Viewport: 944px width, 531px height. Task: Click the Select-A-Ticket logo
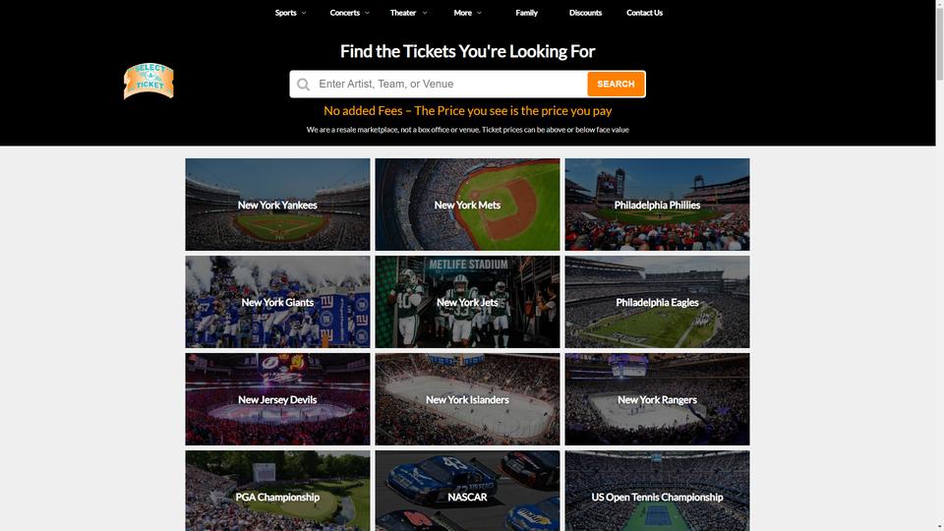[x=148, y=81]
